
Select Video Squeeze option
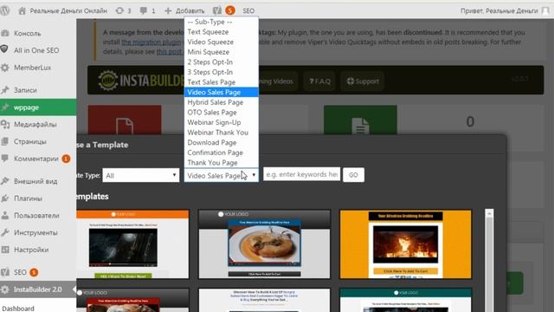tap(222, 42)
